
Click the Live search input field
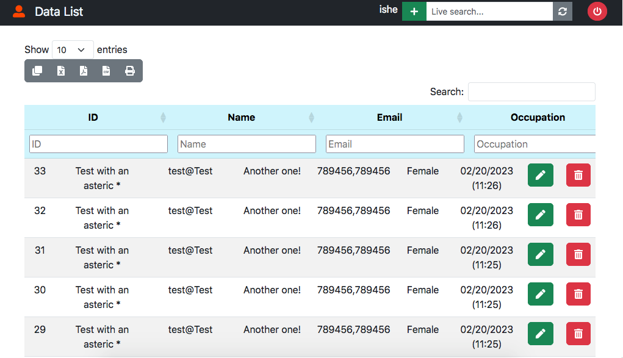click(489, 12)
